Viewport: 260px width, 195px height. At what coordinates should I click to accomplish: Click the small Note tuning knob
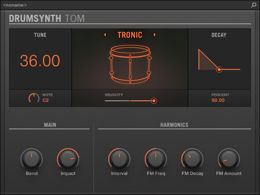coord(34,98)
